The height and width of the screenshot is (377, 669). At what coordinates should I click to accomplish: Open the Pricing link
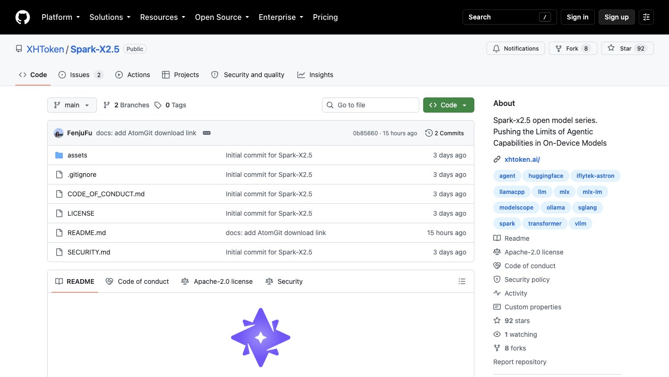pos(326,17)
